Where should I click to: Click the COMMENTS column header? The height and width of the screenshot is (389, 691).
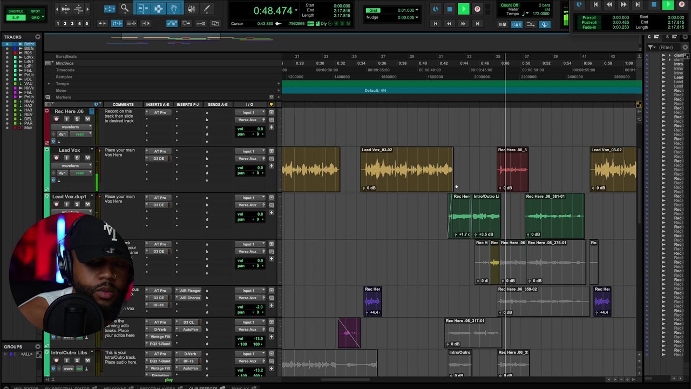pos(123,104)
